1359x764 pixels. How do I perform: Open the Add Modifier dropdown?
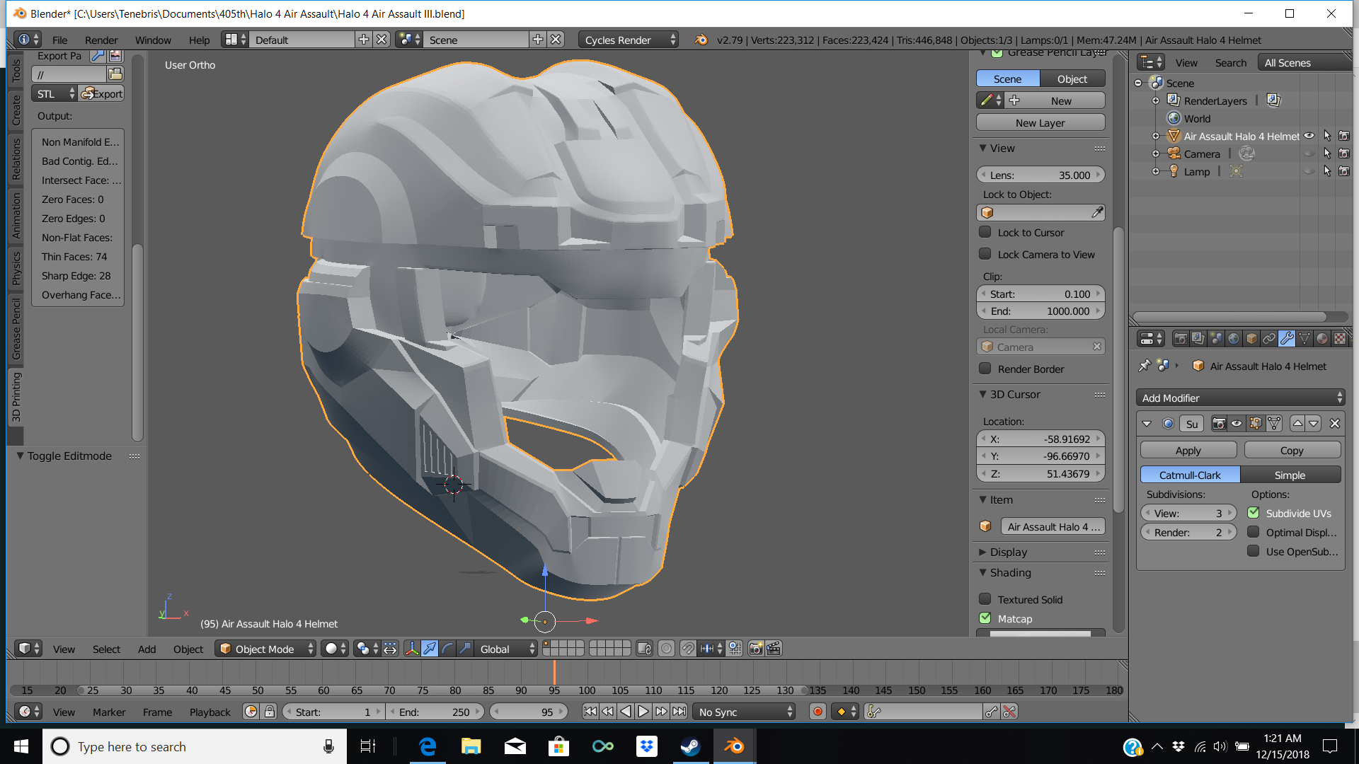tap(1241, 398)
